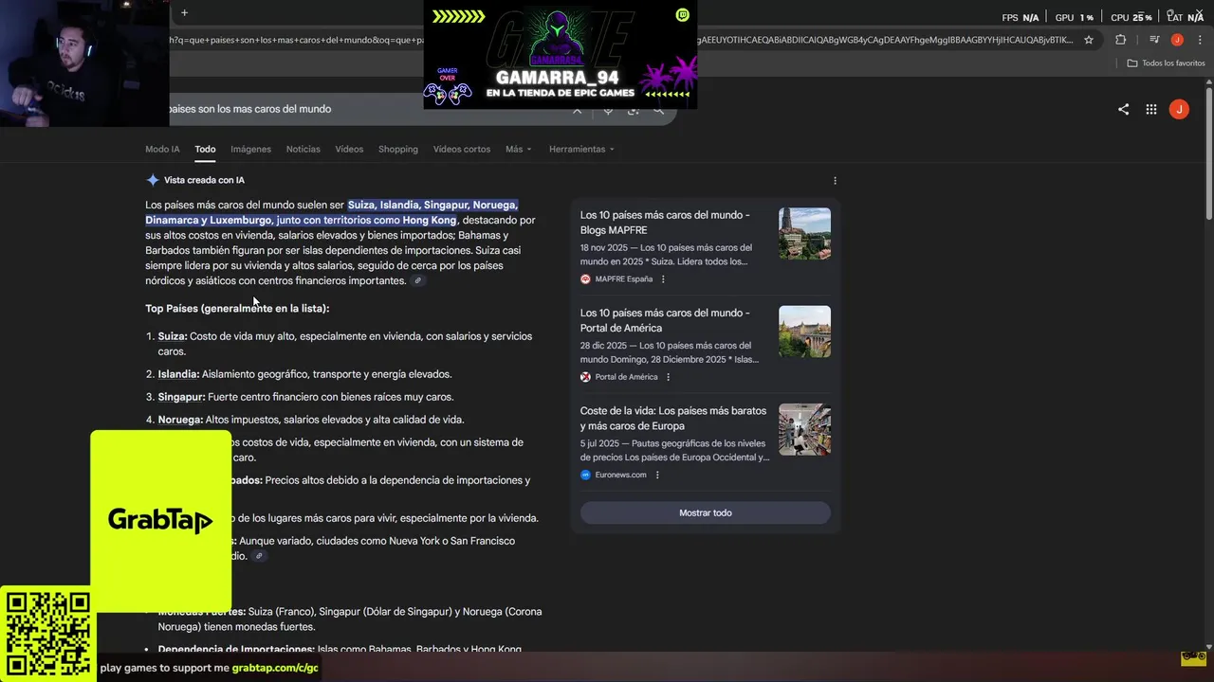This screenshot has height=682, width=1214.
Task: Click the Mostrar todo button
Action: tap(706, 512)
